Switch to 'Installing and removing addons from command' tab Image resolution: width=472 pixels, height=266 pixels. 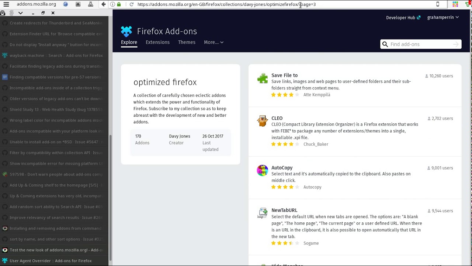tap(54, 228)
